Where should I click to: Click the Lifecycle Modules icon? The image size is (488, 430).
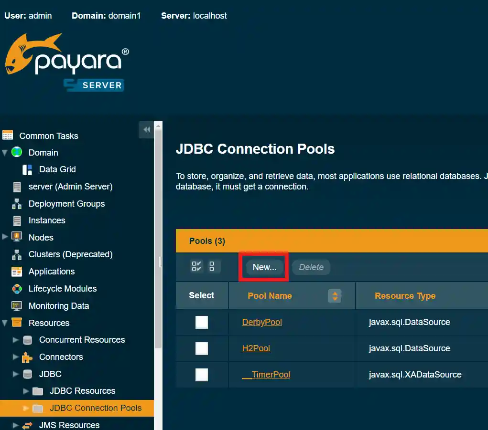click(x=17, y=288)
